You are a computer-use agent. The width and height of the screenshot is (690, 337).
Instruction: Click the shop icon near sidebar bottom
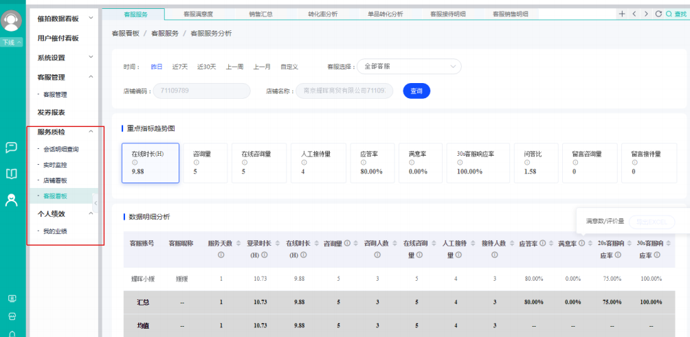coord(12,316)
